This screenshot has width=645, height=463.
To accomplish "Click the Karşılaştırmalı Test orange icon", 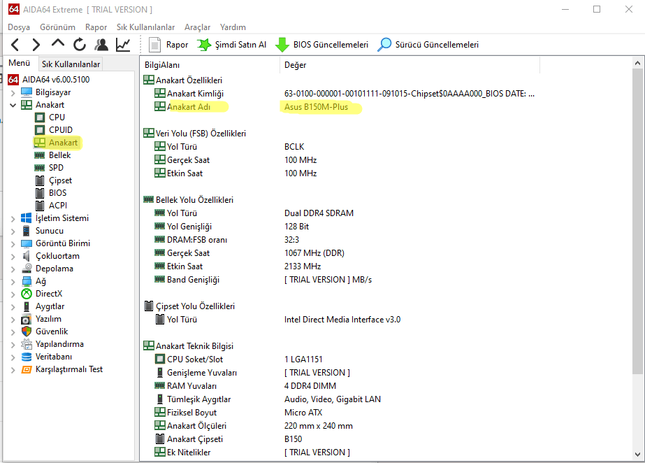I will tap(27, 369).
